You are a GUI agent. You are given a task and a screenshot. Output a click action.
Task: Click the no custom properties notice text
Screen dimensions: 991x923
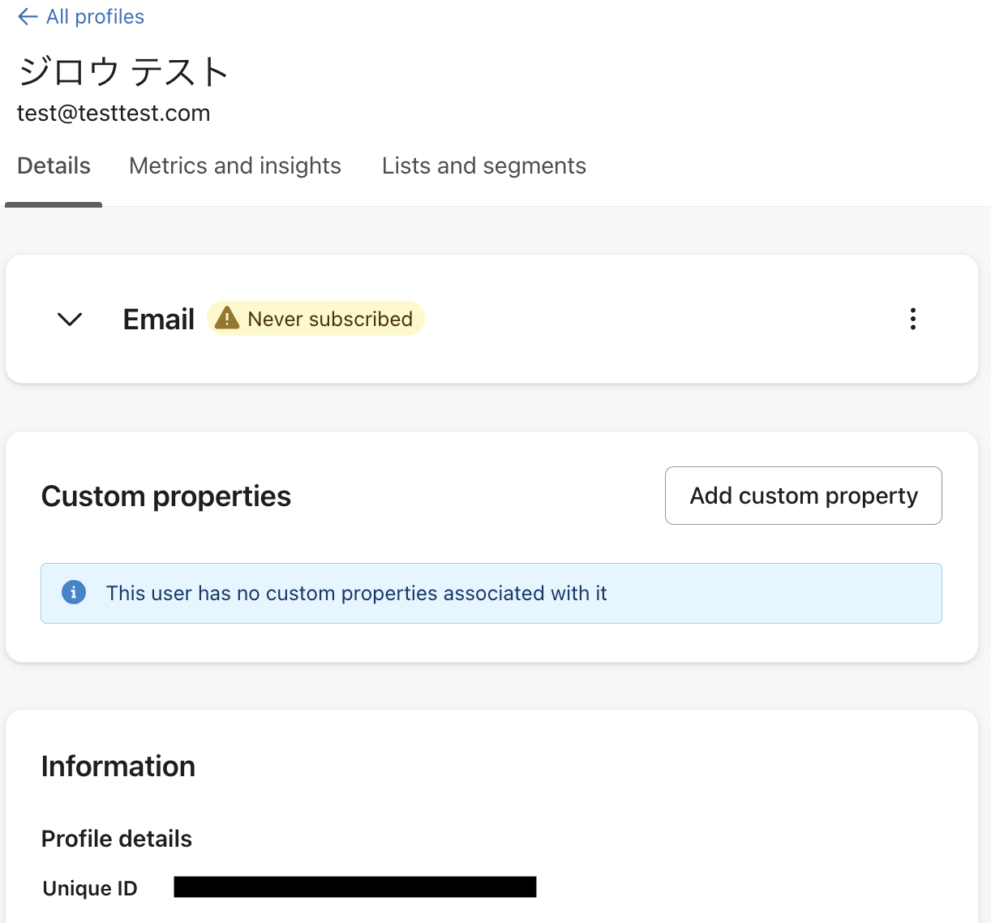coord(356,594)
